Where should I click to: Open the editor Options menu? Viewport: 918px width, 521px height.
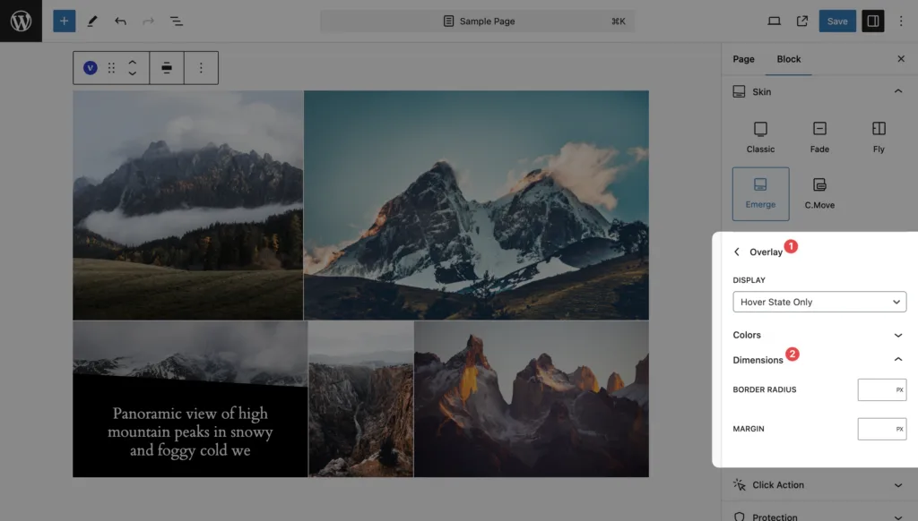pyautogui.click(x=901, y=21)
